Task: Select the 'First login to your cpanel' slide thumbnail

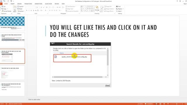Action: (12, 40)
